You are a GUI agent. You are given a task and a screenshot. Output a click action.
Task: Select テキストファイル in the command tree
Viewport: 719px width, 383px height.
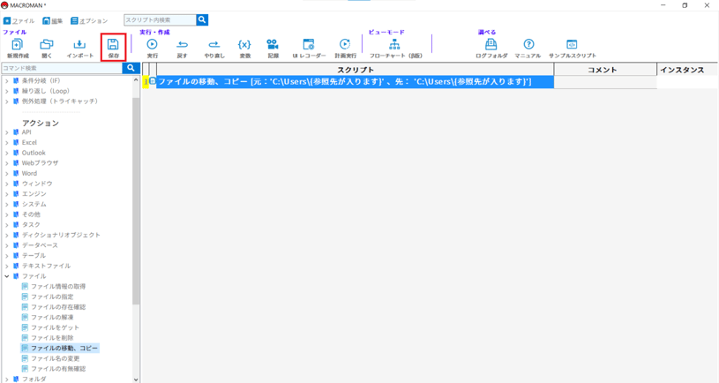46,266
